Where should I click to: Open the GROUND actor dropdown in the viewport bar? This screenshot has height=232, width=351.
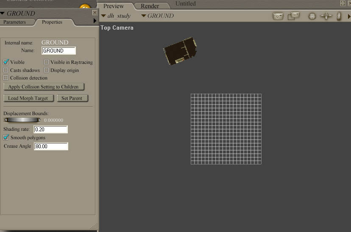pyautogui.click(x=144, y=16)
